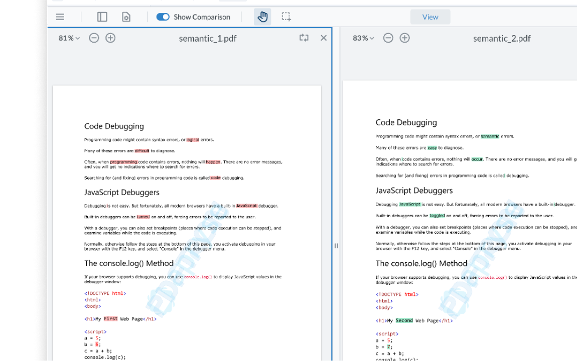
Task: Click the panel splitter handle between documents
Action: [336, 246]
